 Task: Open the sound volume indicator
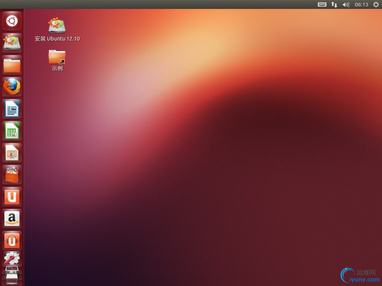[x=346, y=4]
